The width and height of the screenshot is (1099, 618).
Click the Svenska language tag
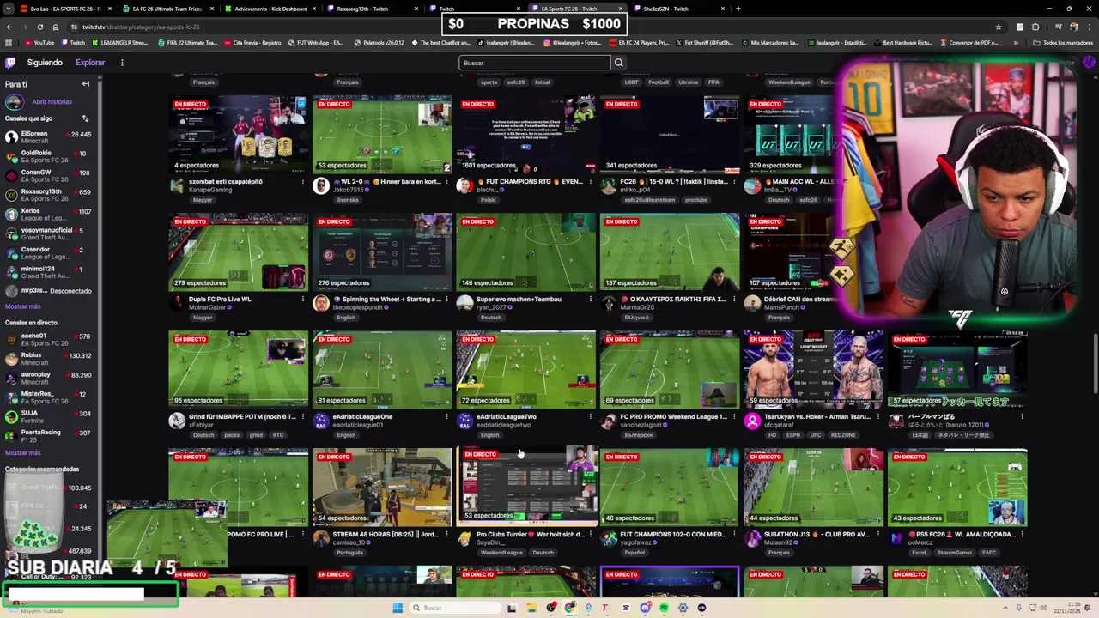(x=348, y=200)
